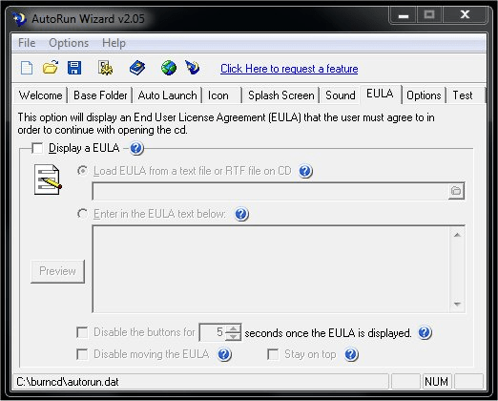This screenshot has width=498, height=401.
Task: Click help icon beside Enter in the EULA text
Action: click(x=241, y=214)
